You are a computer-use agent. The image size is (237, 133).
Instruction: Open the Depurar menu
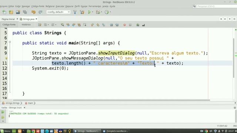pyautogui.click(x=69, y=6)
